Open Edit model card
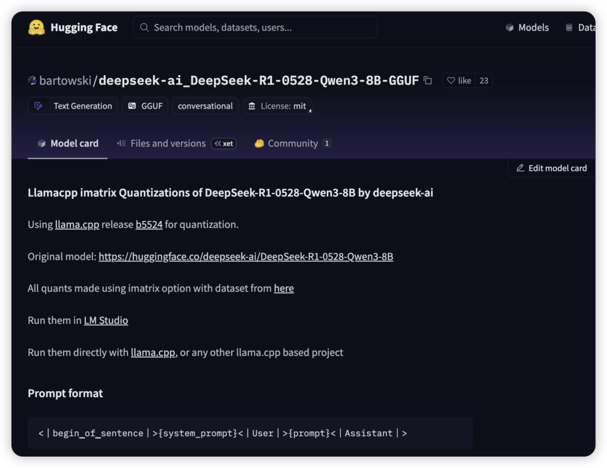 pos(552,168)
